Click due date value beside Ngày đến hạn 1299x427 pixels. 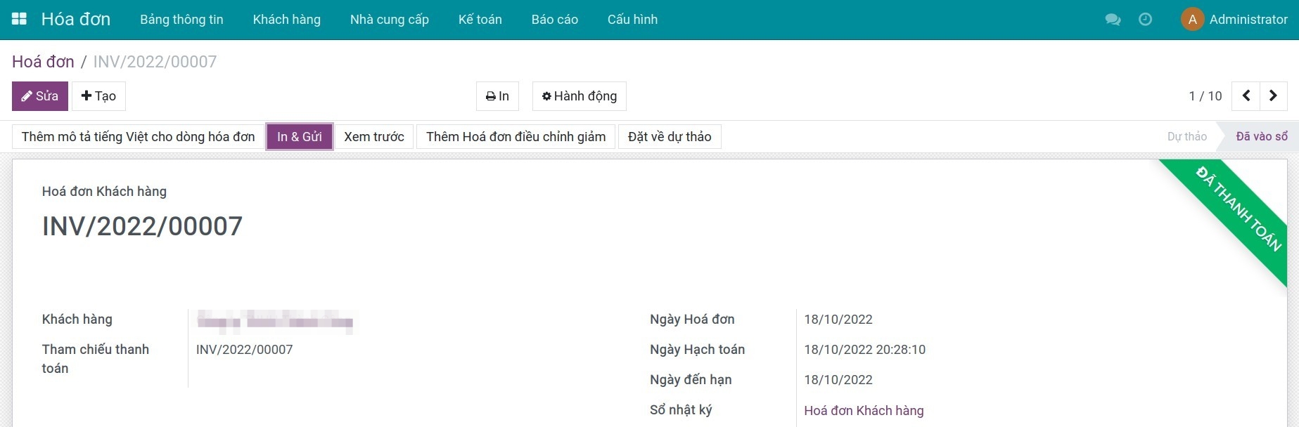(x=838, y=380)
